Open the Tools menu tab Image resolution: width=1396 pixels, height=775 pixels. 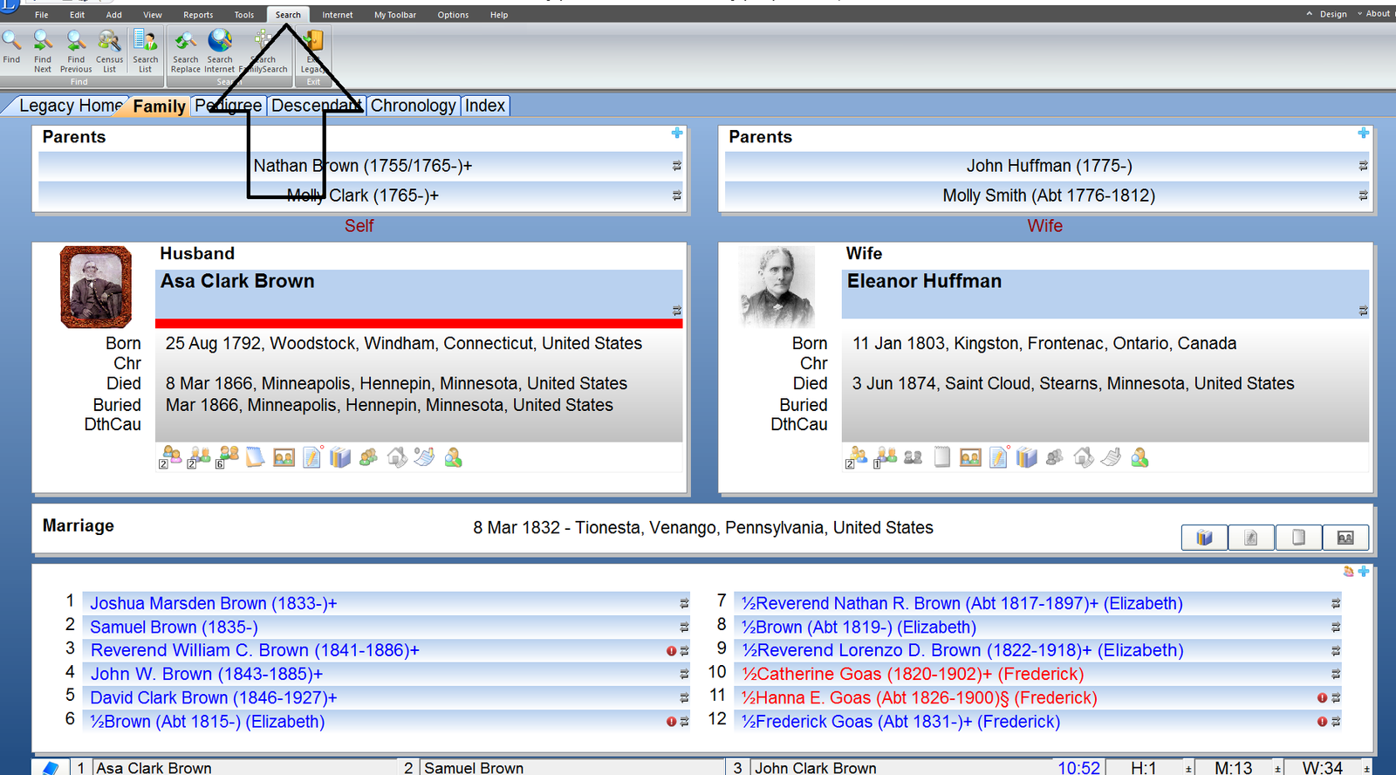click(x=244, y=15)
